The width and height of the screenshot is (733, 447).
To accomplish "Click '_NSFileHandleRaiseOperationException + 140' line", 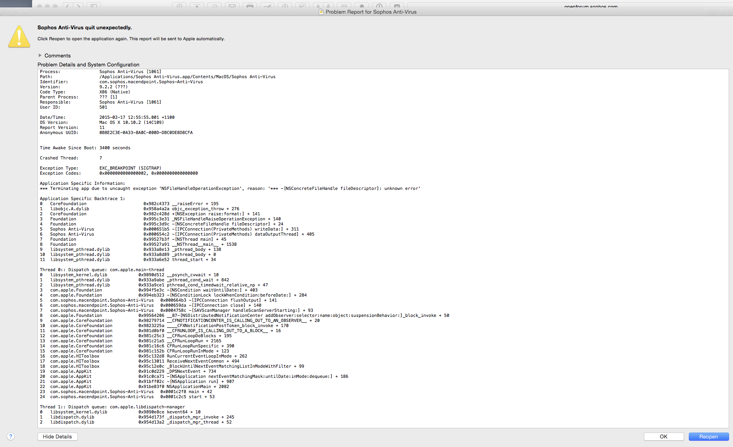I will (160, 219).
